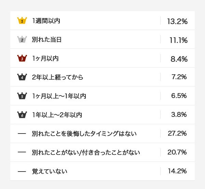Screen dimensions: 205x189
Task: Click the dash beside 覚えていない
Action: pyautogui.click(x=22, y=171)
